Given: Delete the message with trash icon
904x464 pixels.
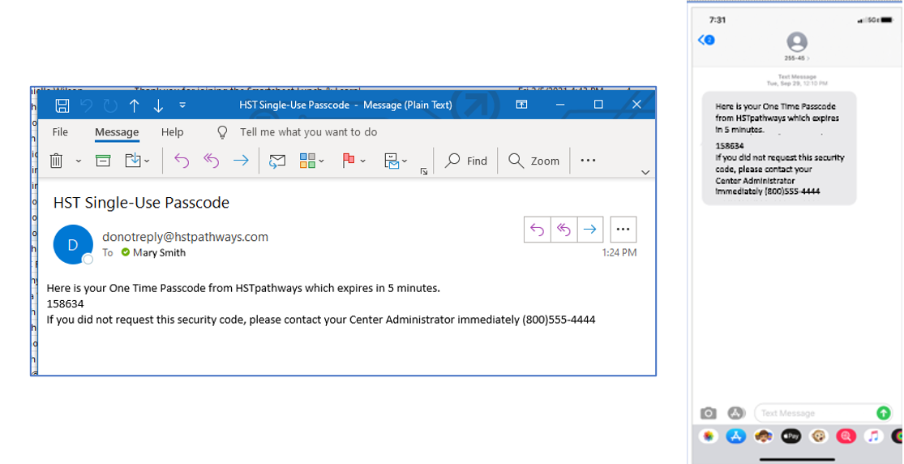Looking at the screenshot, I should coord(57,161).
